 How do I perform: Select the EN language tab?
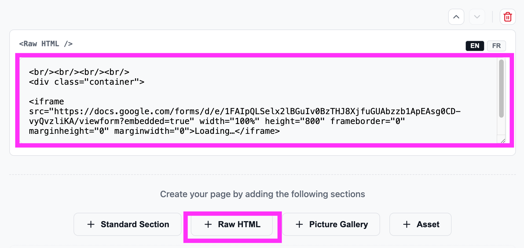[x=474, y=46]
